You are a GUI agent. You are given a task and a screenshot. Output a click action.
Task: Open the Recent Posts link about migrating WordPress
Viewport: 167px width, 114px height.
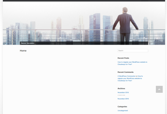[132, 63]
